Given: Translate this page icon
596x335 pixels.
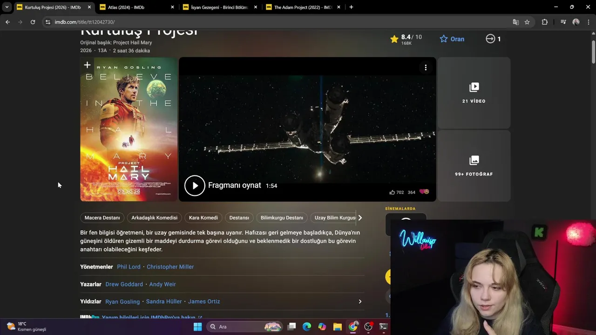Looking at the screenshot, I should pyautogui.click(x=515, y=22).
